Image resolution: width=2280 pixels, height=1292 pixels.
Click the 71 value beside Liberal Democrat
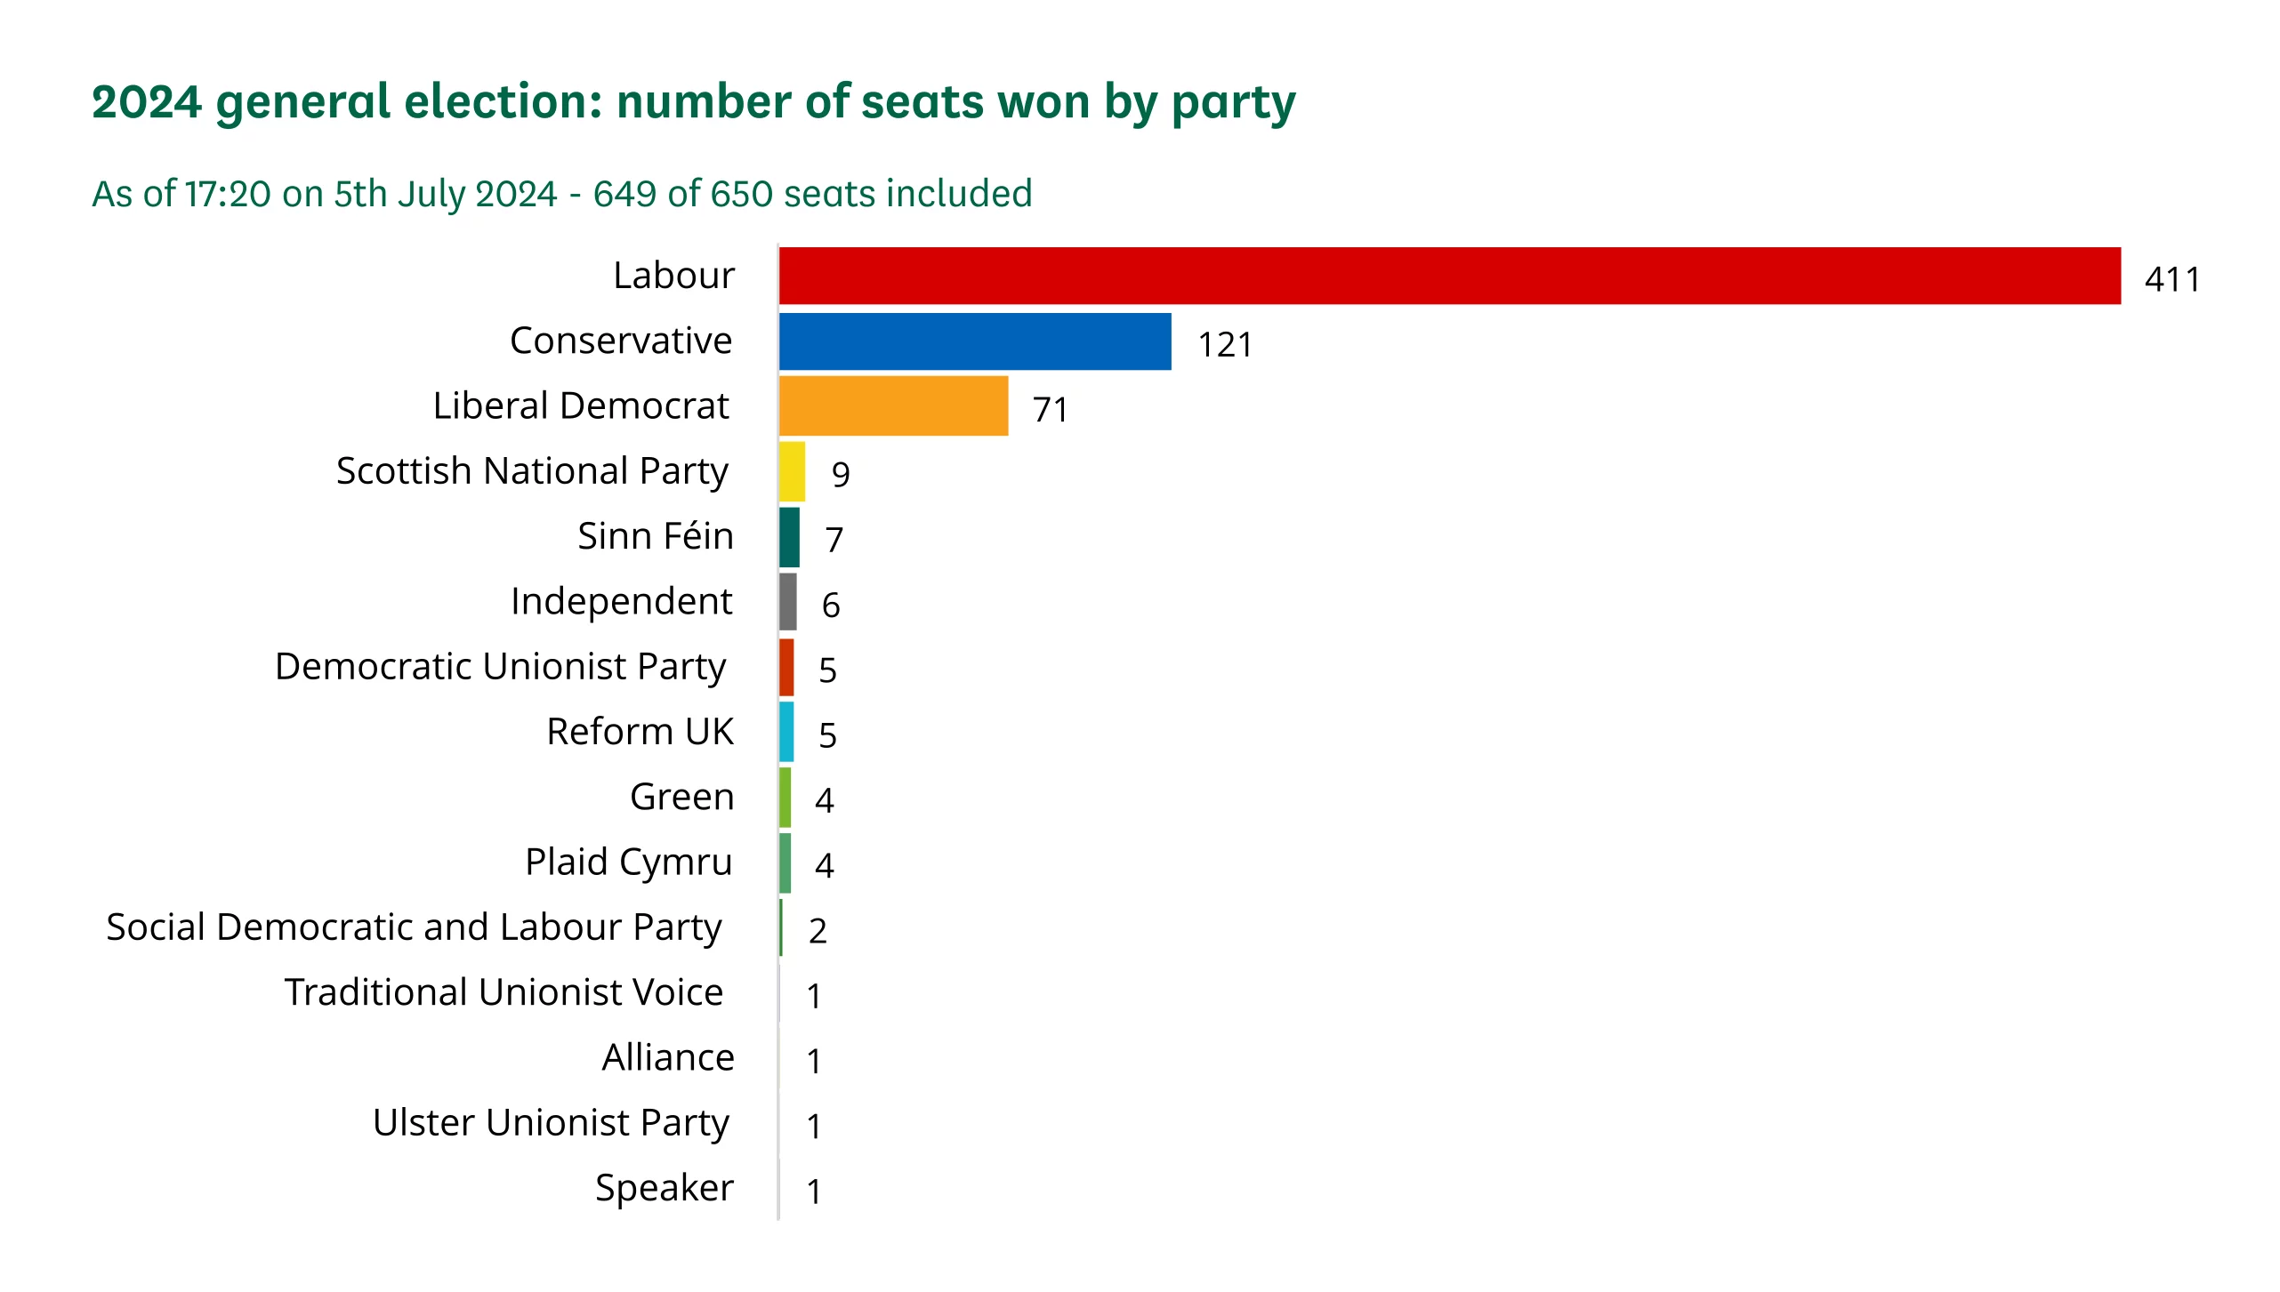tap(1051, 410)
